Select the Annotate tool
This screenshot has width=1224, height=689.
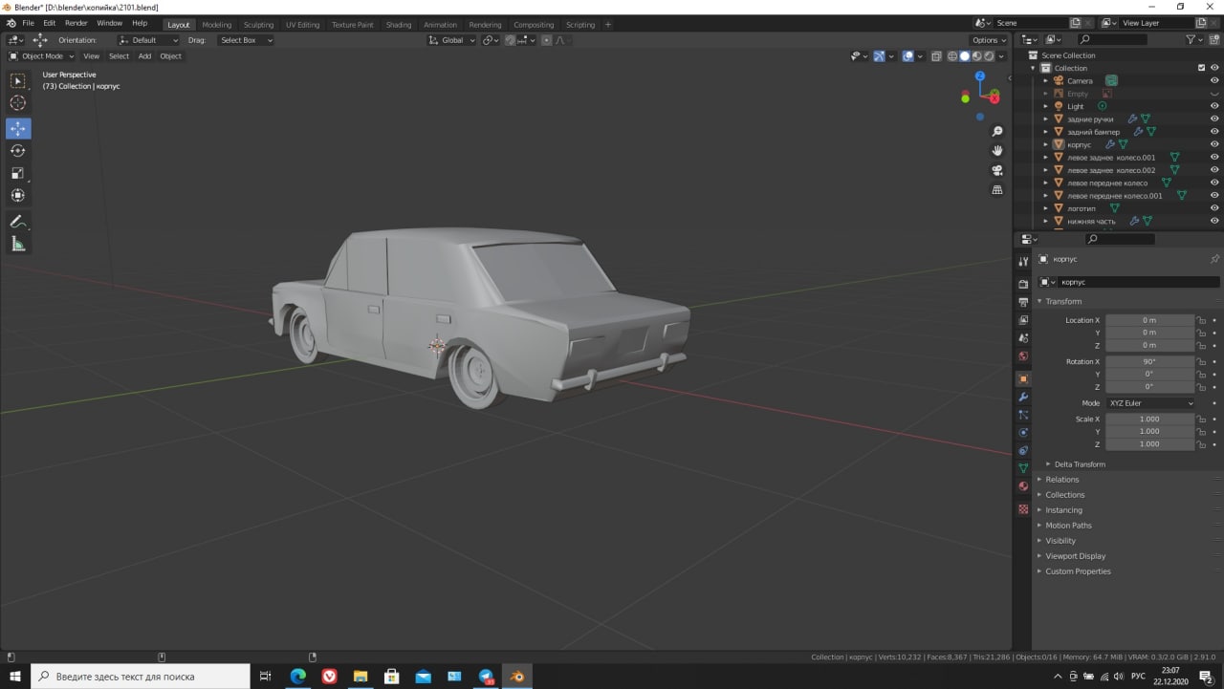[x=18, y=222]
